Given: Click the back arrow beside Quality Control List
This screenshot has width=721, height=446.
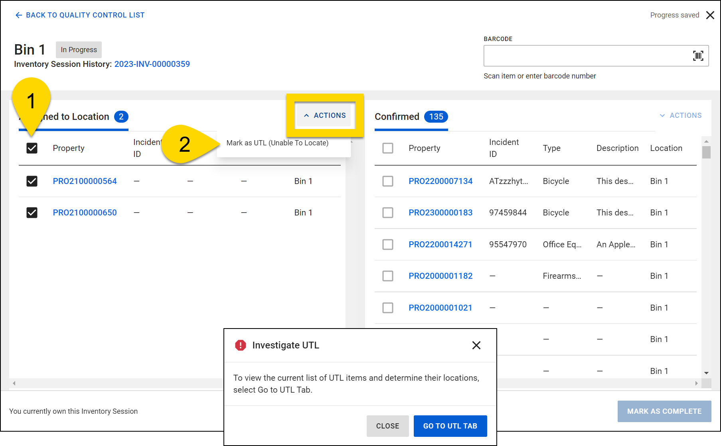Looking at the screenshot, I should click(18, 15).
